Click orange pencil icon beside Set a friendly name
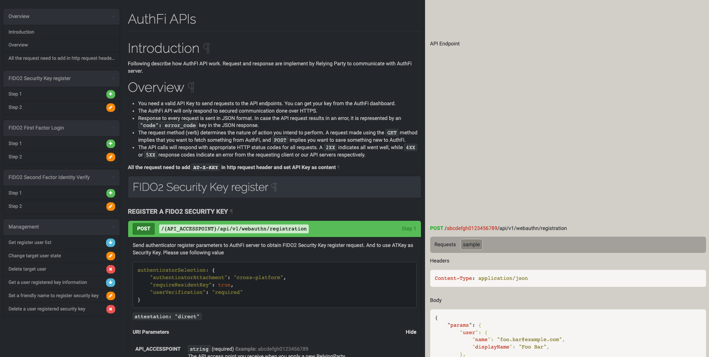 tap(111, 296)
